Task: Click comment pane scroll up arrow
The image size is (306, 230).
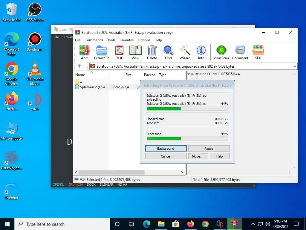Action: pos(294,74)
